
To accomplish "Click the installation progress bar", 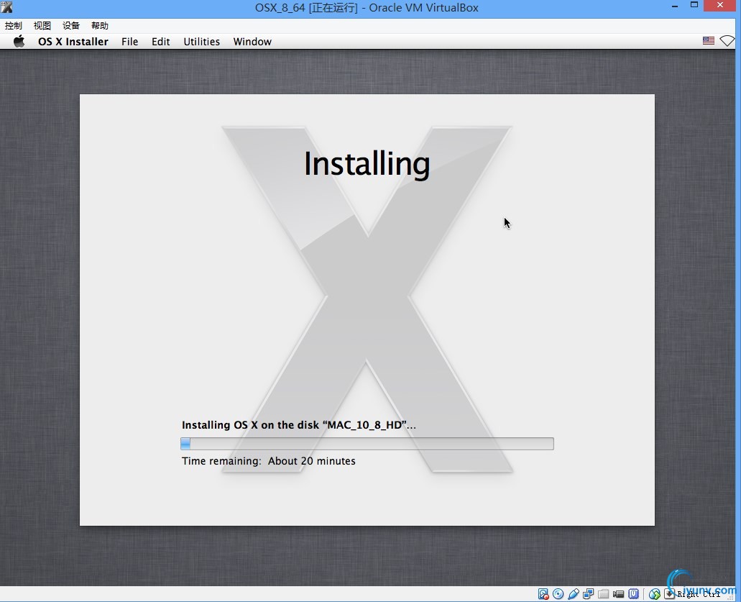I will pos(367,444).
